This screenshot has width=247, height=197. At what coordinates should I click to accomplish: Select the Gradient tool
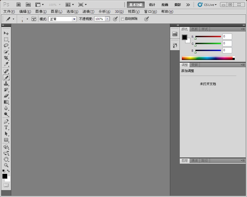point(6,102)
